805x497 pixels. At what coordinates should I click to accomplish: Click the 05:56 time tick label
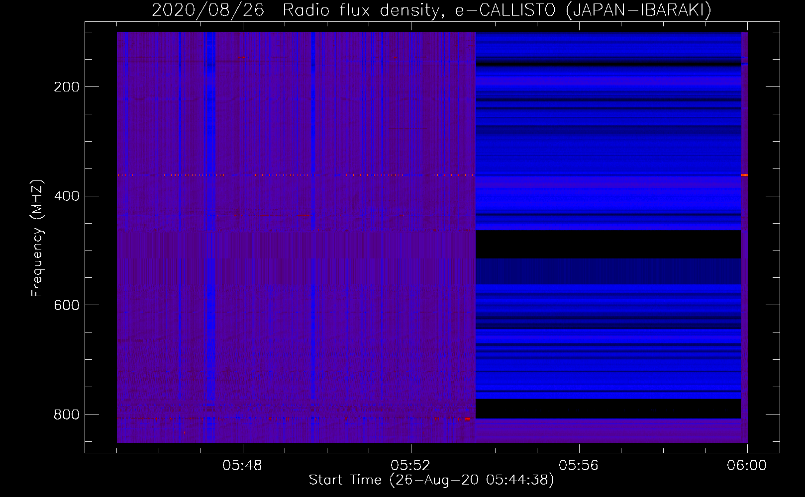coord(579,466)
